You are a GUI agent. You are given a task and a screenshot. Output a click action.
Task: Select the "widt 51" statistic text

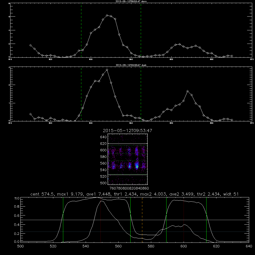231,194
